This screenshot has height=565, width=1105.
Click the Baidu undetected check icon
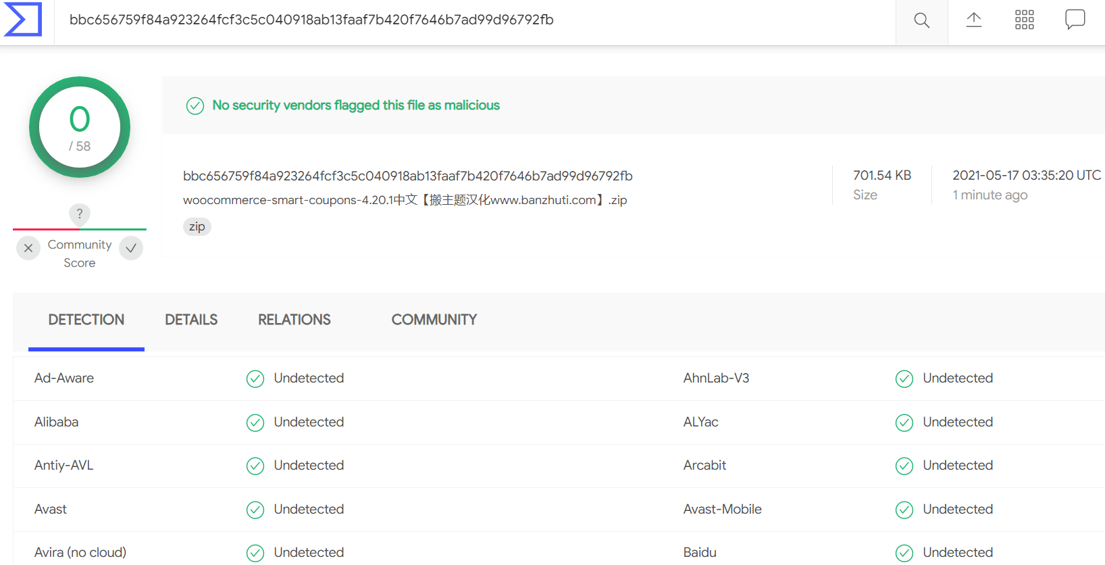904,554
